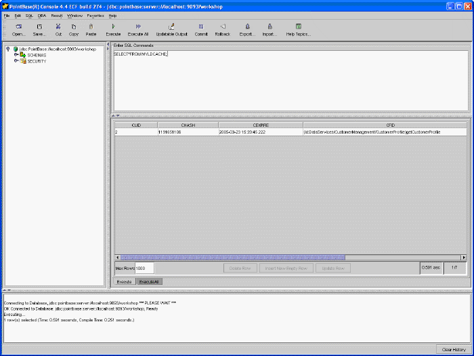474x356 pixels.
Task: Click the CUID column header
Action: coord(136,125)
